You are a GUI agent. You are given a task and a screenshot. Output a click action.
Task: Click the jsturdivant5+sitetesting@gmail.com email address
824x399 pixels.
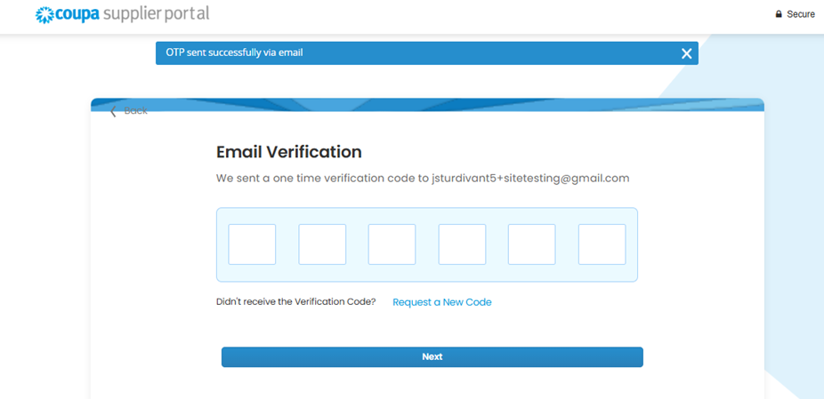[530, 178]
